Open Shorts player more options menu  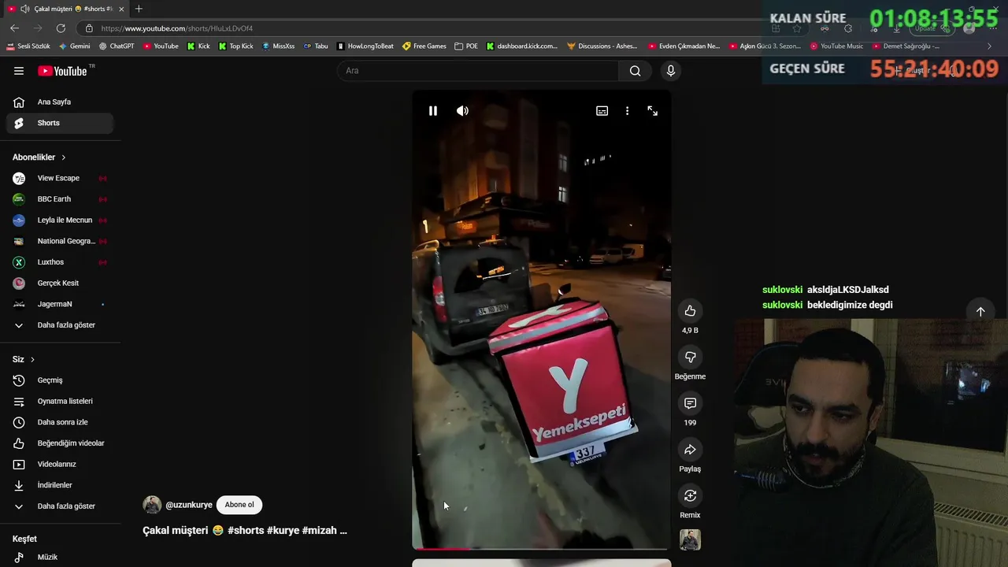coord(627,111)
